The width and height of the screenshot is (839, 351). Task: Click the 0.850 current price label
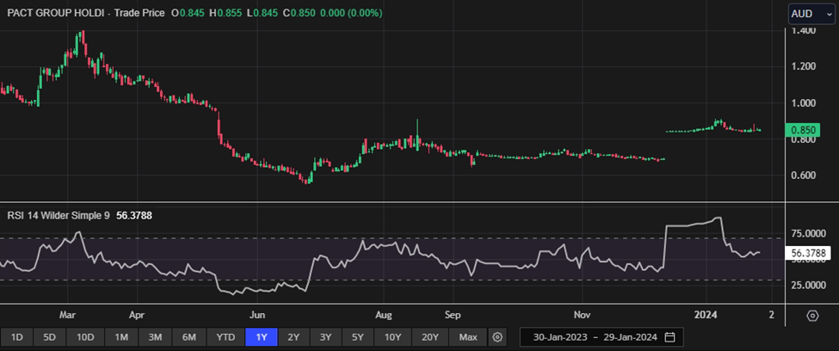click(x=803, y=130)
